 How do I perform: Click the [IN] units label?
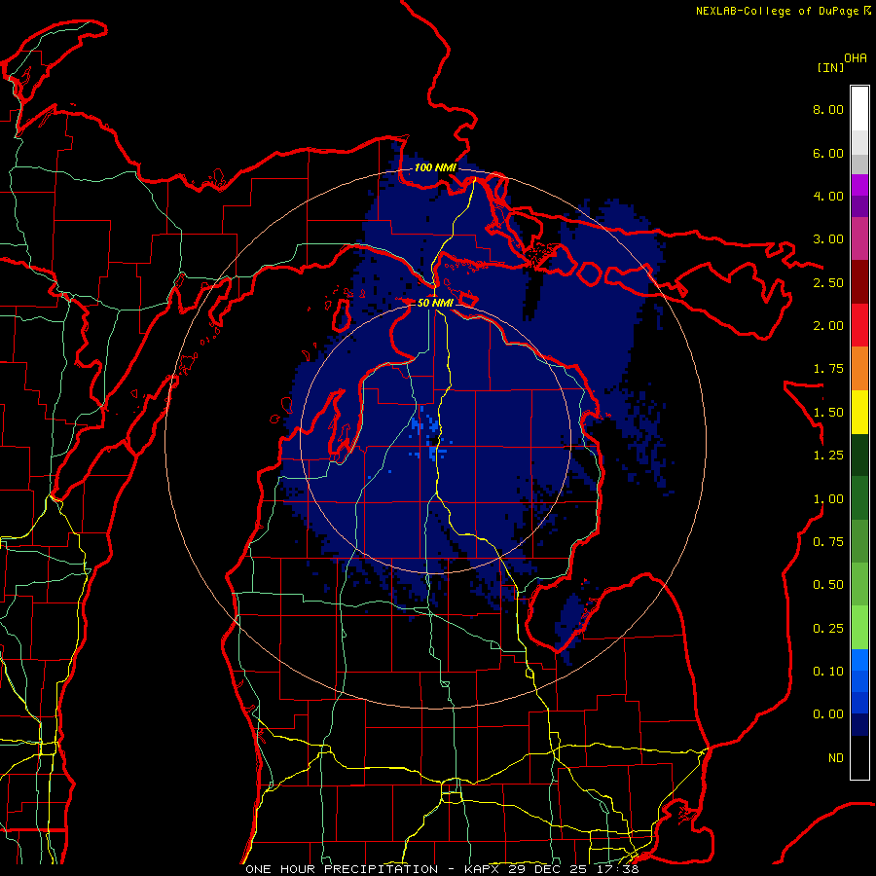[831, 67]
